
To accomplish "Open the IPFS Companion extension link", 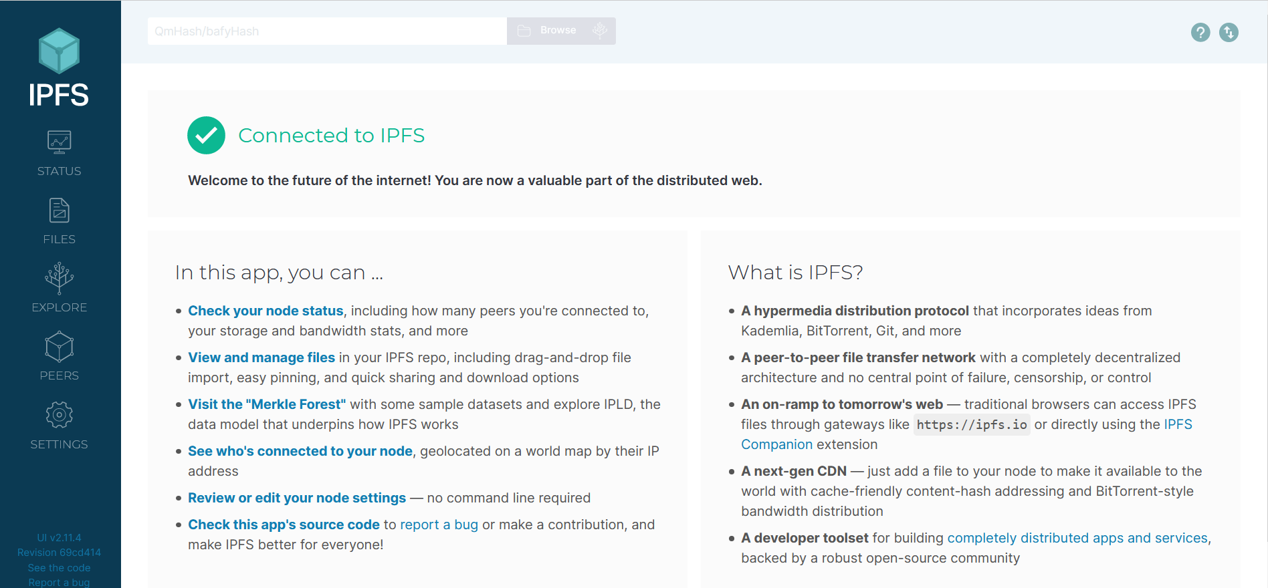I will (x=776, y=444).
